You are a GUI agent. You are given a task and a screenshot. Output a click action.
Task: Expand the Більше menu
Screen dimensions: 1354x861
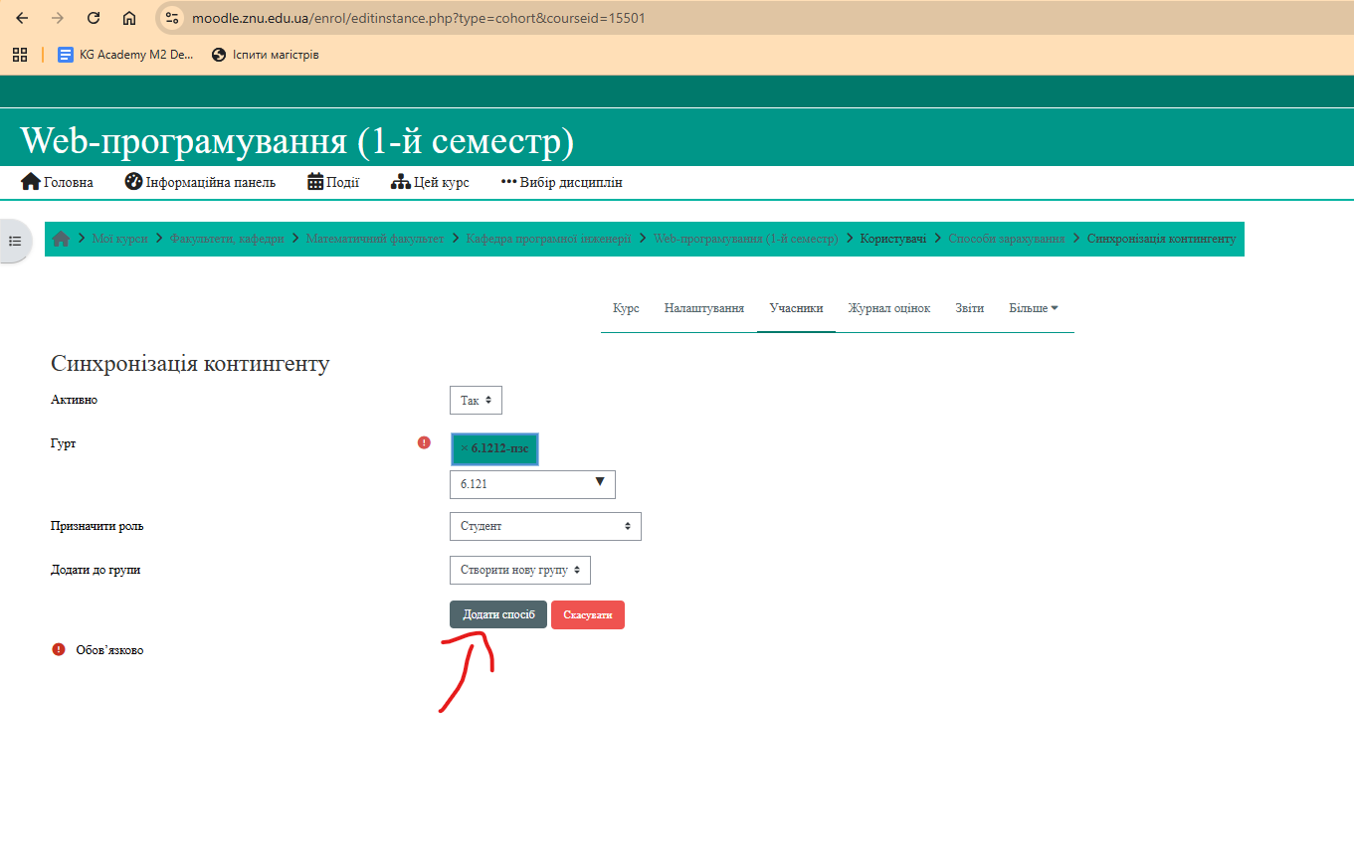[x=1033, y=308]
